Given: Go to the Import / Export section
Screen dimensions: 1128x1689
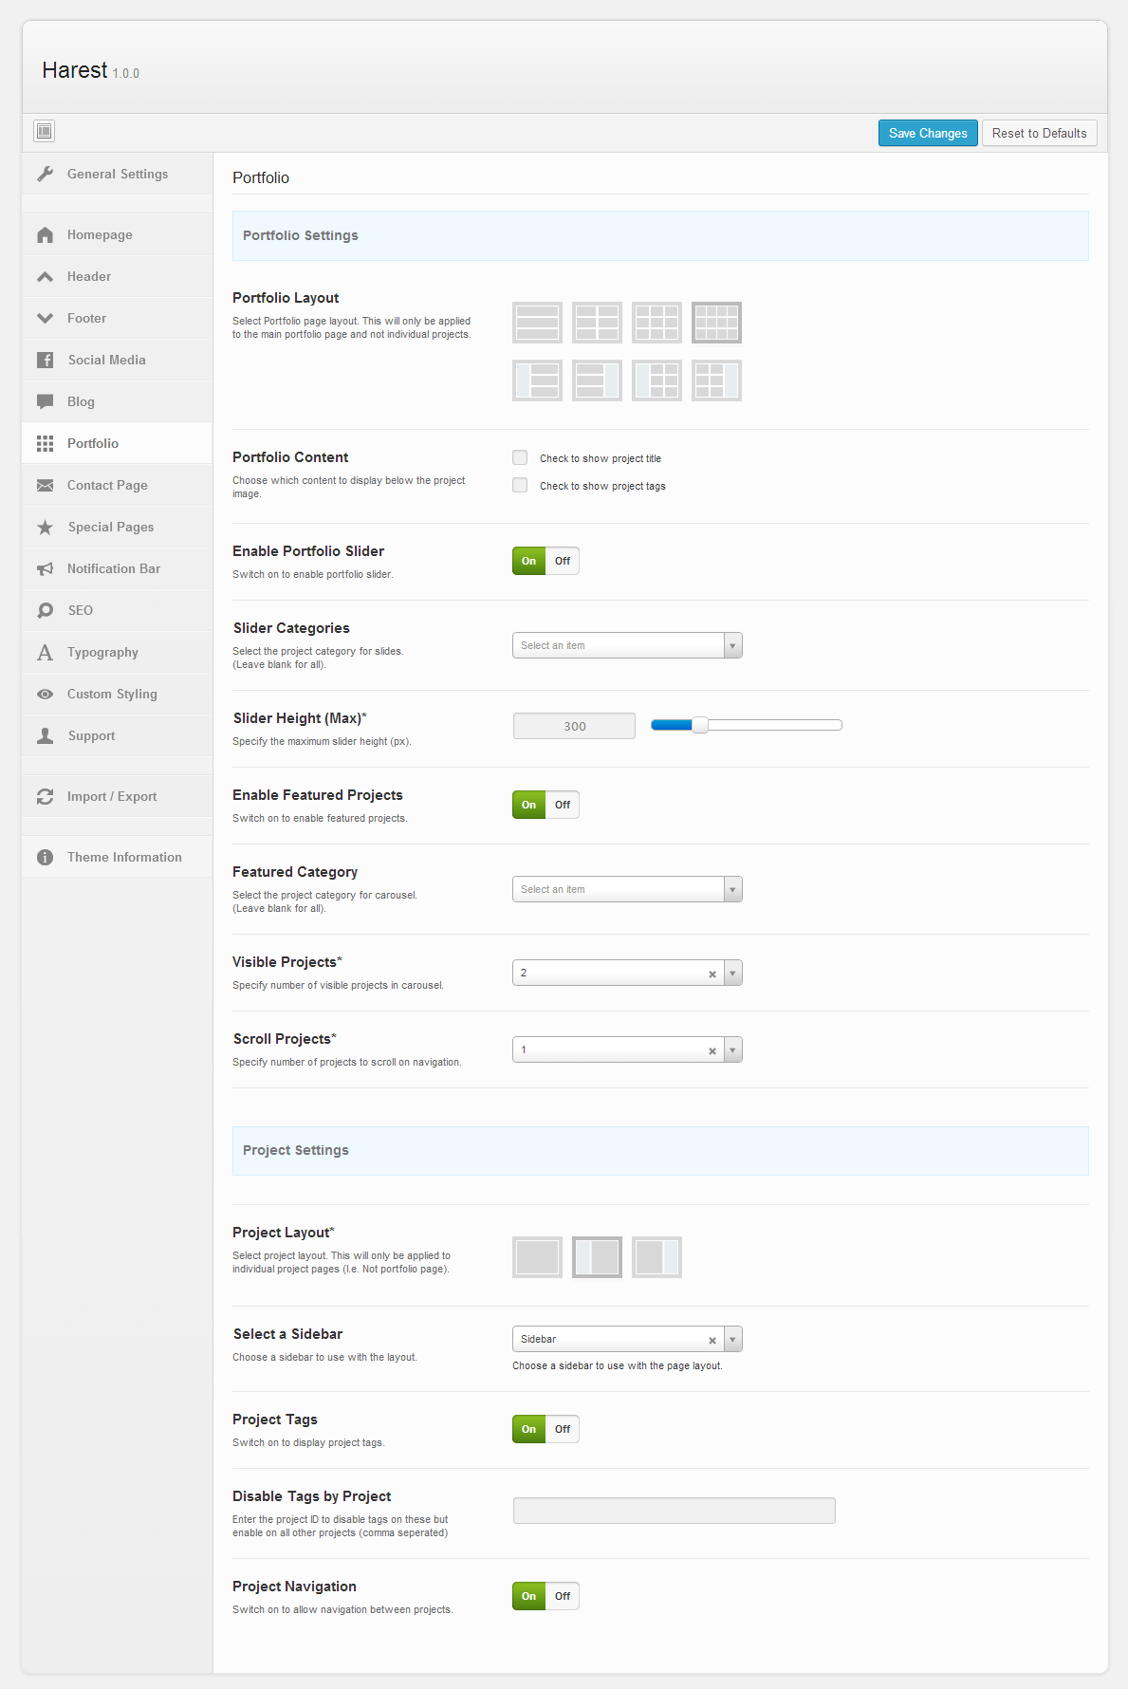Looking at the screenshot, I should coord(112,797).
